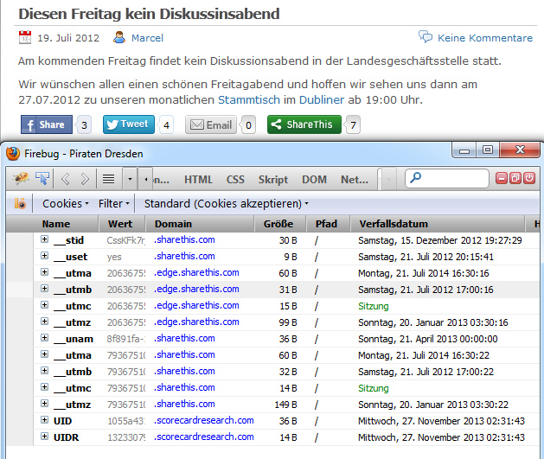Switch to the CSS panel tab

click(x=235, y=179)
